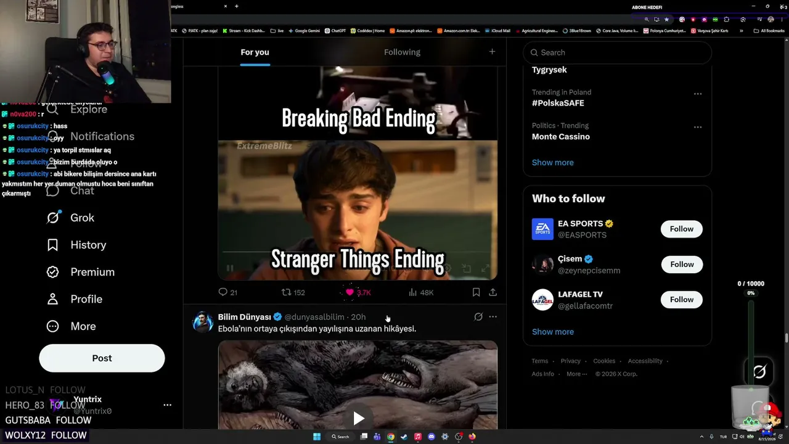Open the live bookmarks folder

point(277,30)
